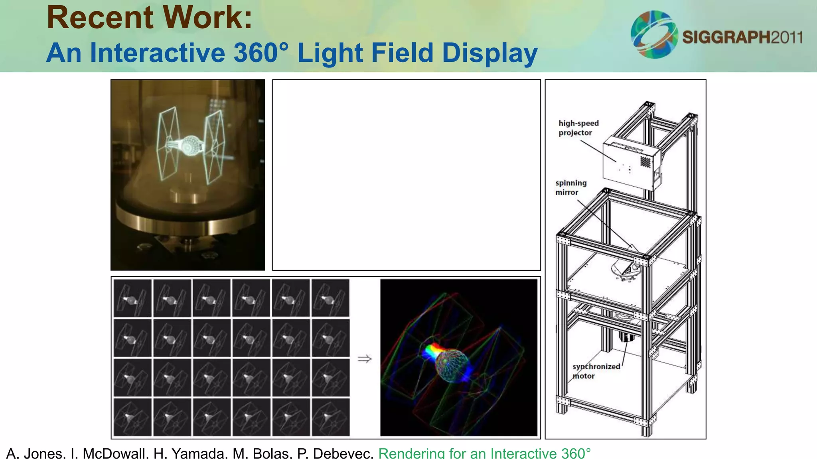817x459 pixels.
Task: Click the TIE fighter hologram photo
Action: pyautogui.click(x=188, y=175)
